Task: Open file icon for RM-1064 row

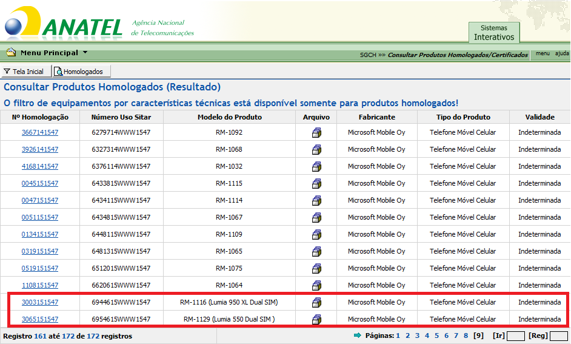Action: (316, 286)
